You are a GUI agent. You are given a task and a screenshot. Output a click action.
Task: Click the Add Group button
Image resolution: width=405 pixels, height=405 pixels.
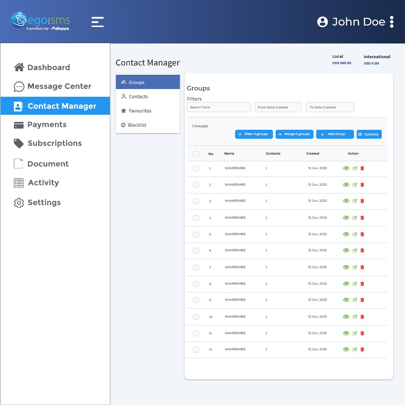click(x=335, y=134)
